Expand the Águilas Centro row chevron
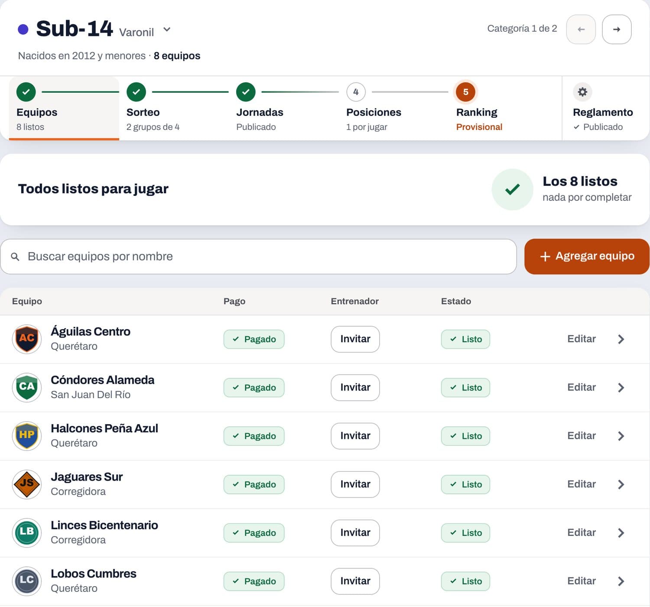This screenshot has width=650, height=607. (x=621, y=339)
